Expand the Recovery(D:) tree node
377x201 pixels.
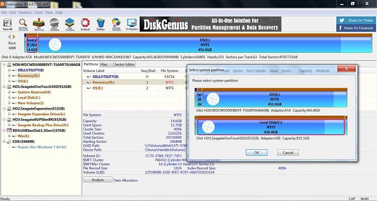tap(10, 76)
